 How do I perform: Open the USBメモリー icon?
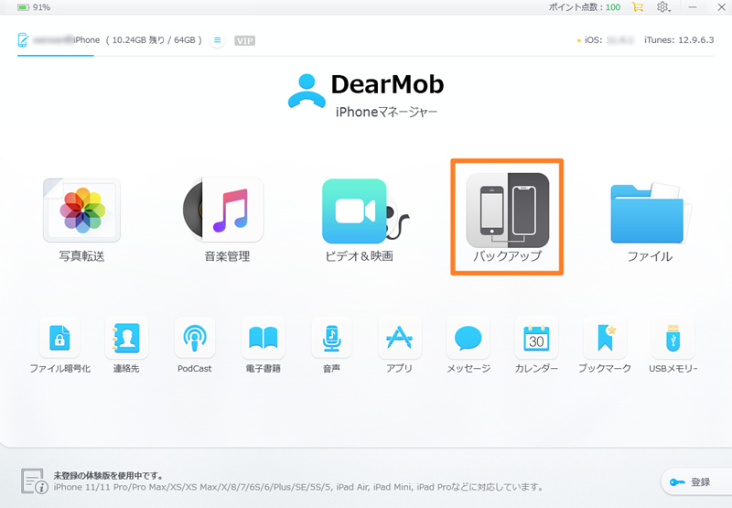(673, 338)
